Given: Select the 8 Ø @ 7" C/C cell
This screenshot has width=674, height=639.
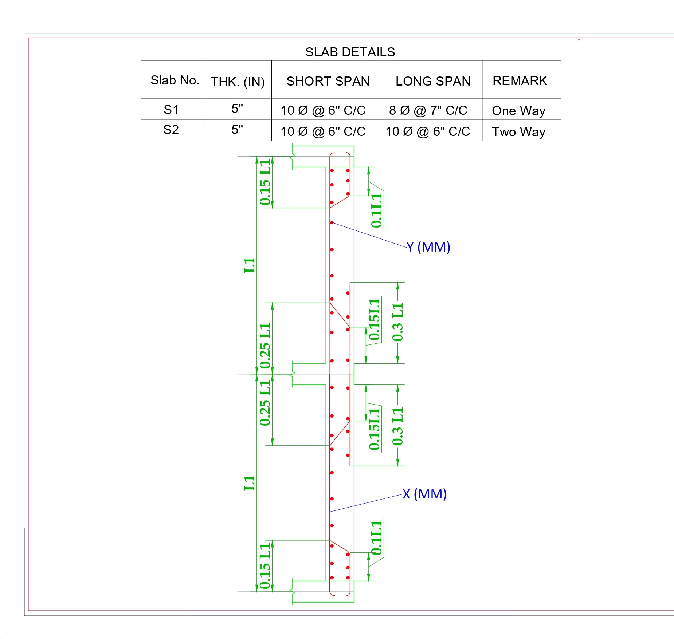Looking at the screenshot, I should click(x=428, y=110).
